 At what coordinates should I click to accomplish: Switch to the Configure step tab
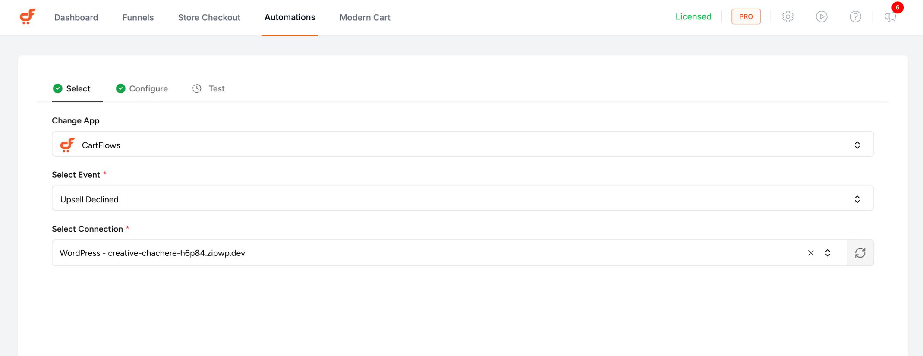tap(142, 88)
